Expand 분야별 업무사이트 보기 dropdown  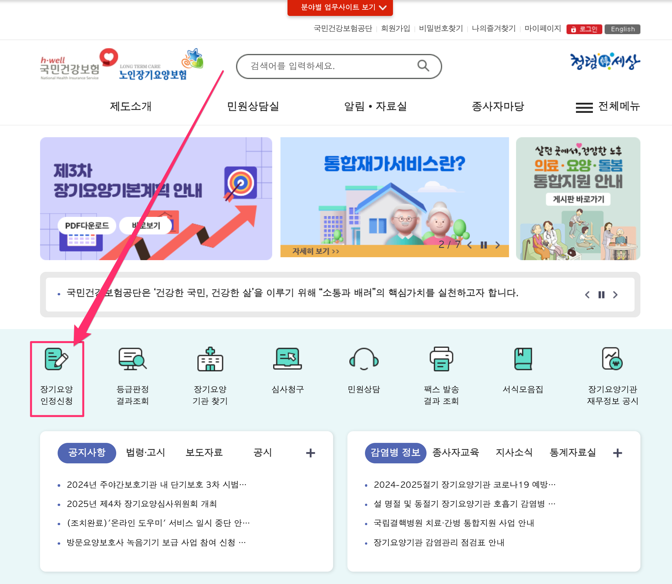pyautogui.click(x=340, y=7)
